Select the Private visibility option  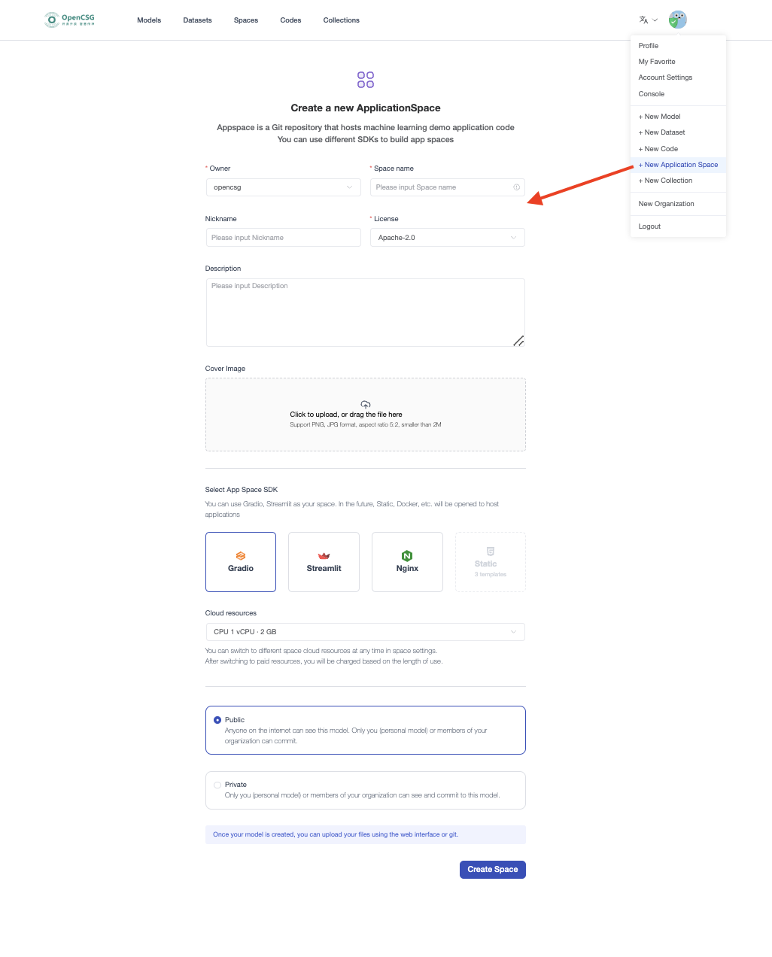click(x=217, y=785)
